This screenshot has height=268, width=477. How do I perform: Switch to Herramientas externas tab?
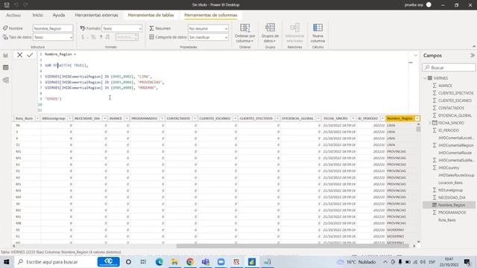(96, 15)
